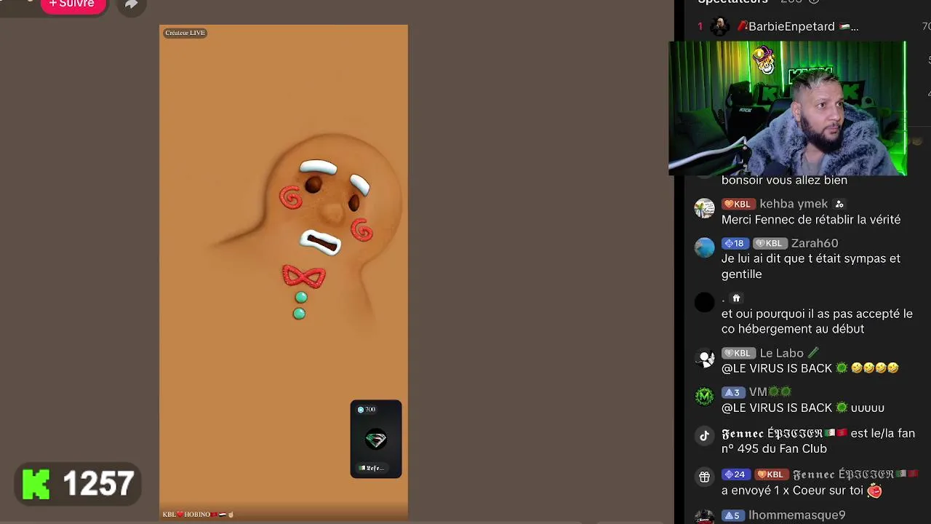
Task: Click the TikTok icon beside Fennec fan club message
Action: click(704, 437)
